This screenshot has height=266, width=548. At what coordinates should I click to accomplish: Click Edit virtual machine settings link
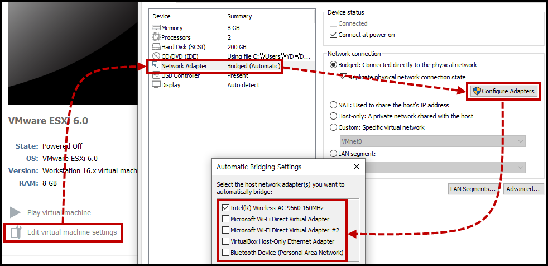point(72,232)
